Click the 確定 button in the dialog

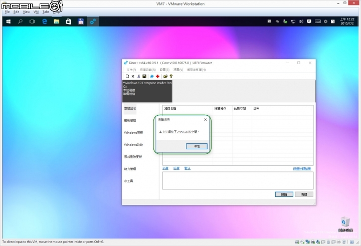[197, 146]
